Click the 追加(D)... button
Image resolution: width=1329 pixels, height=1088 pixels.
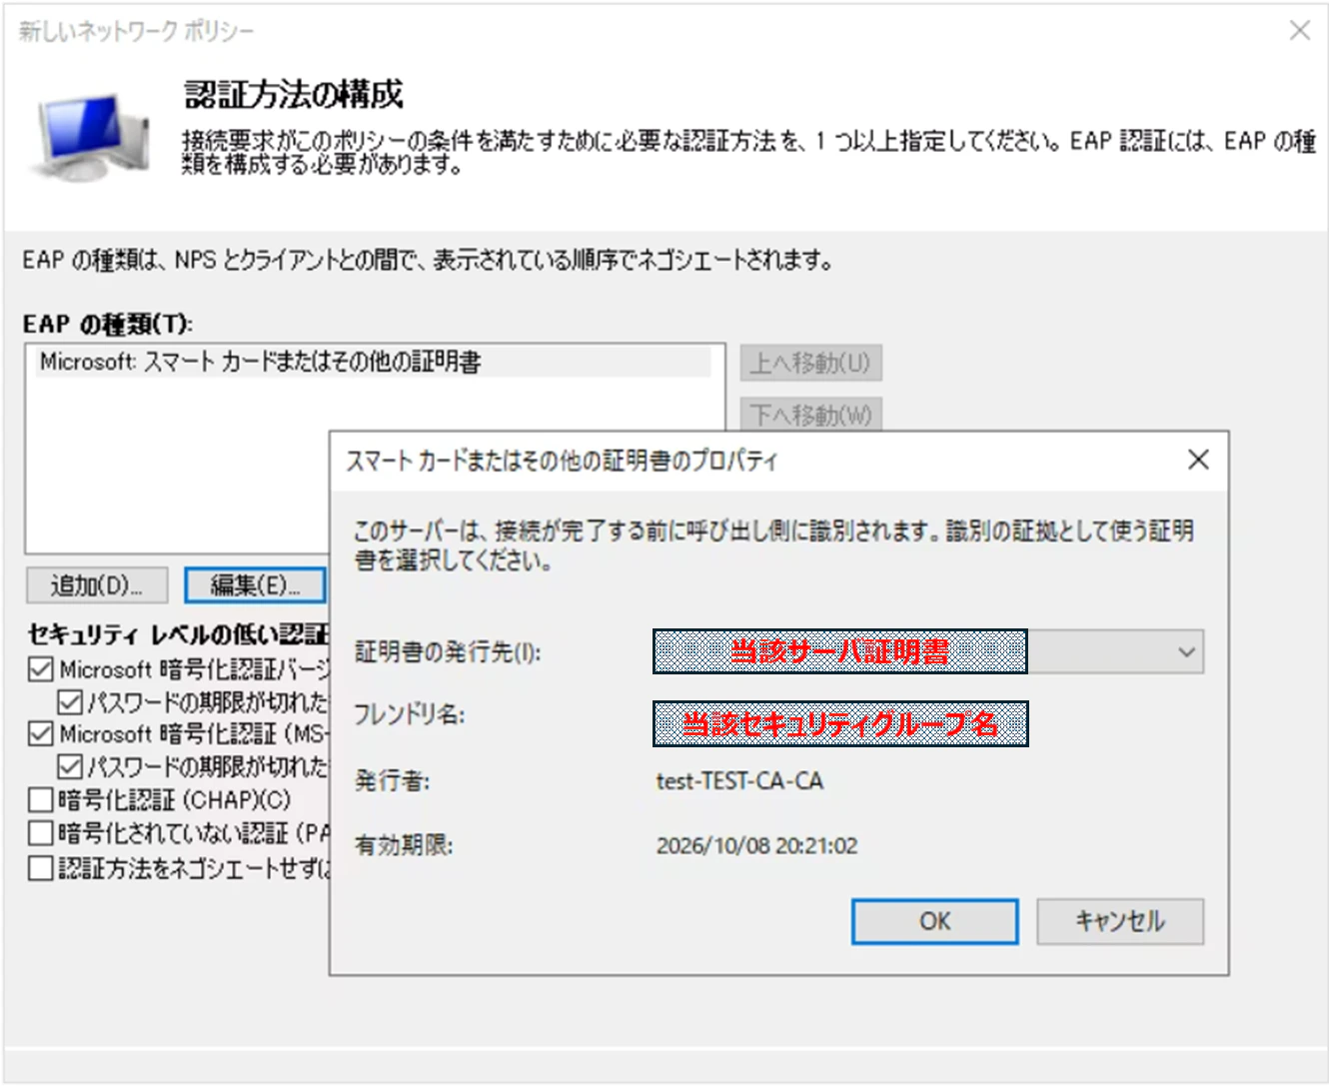[96, 585]
